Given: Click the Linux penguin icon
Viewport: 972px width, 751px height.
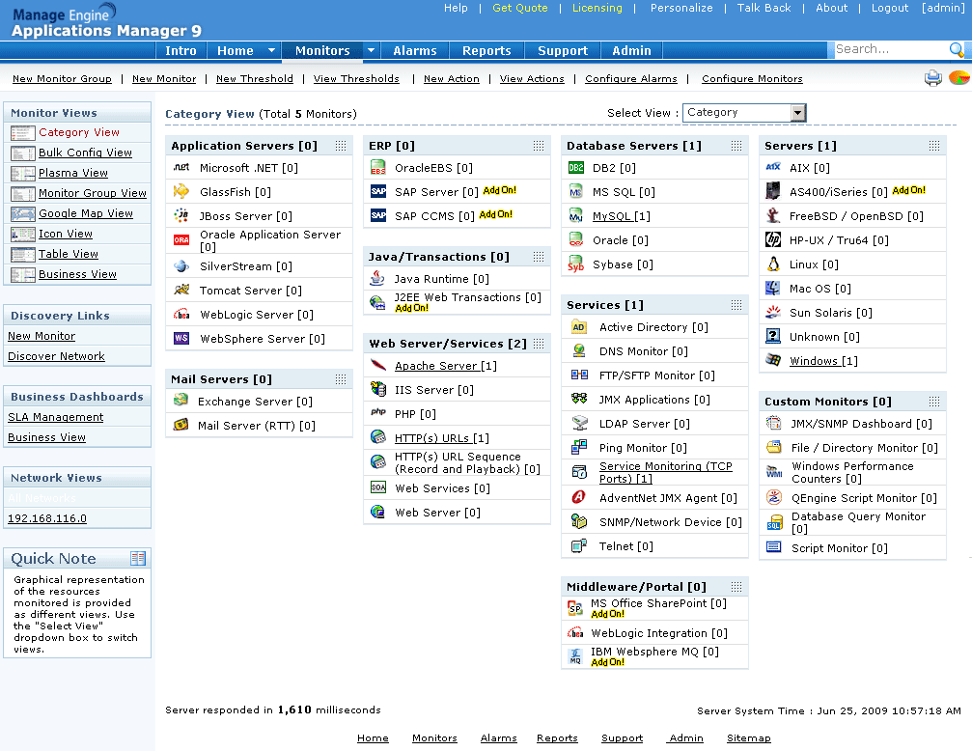Looking at the screenshot, I should pyautogui.click(x=773, y=264).
